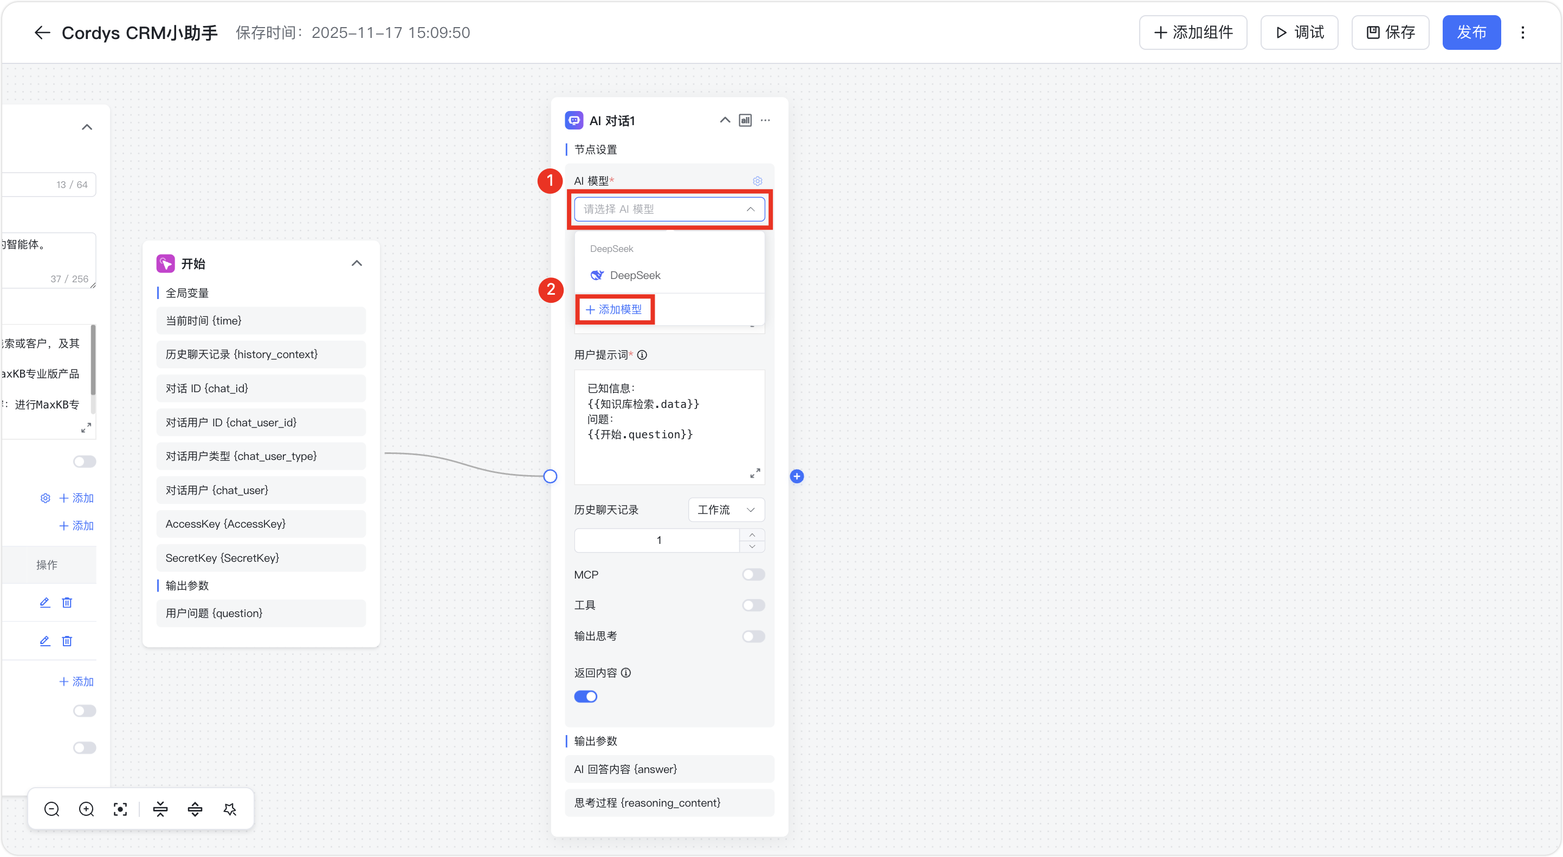Click the auto-arrange layout icon
The height and width of the screenshot is (857, 1563).
[230, 809]
